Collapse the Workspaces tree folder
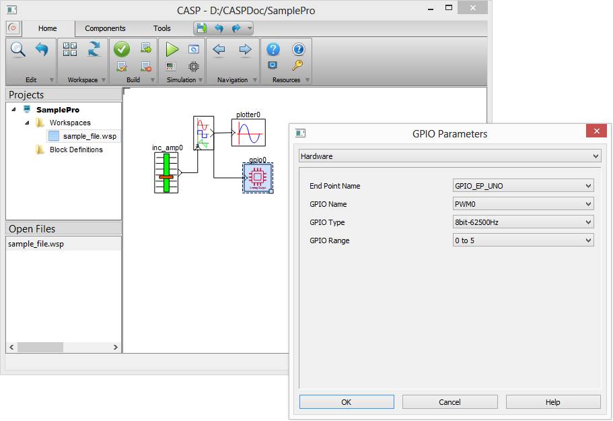 point(28,123)
